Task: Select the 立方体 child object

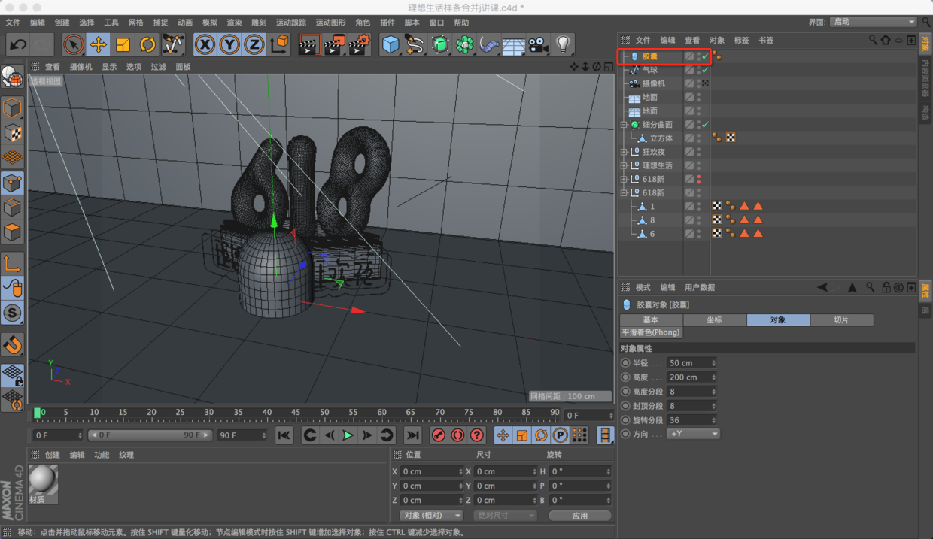Action: point(661,138)
